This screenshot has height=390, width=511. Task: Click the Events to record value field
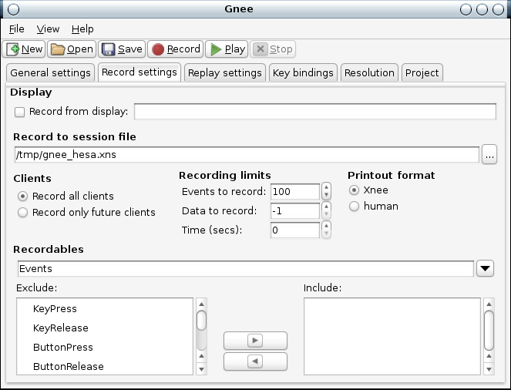tap(295, 192)
